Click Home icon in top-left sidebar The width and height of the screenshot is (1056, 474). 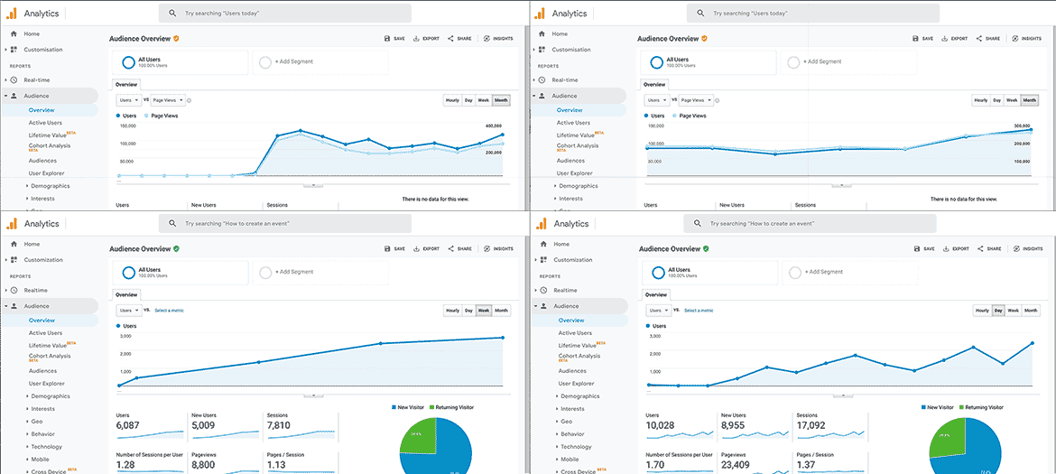[x=14, y=34]
